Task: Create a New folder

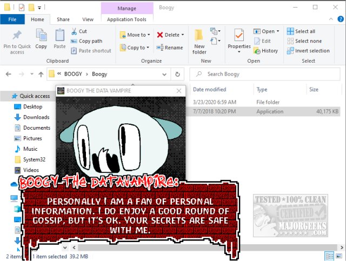Action: click(x=199, y=42)
